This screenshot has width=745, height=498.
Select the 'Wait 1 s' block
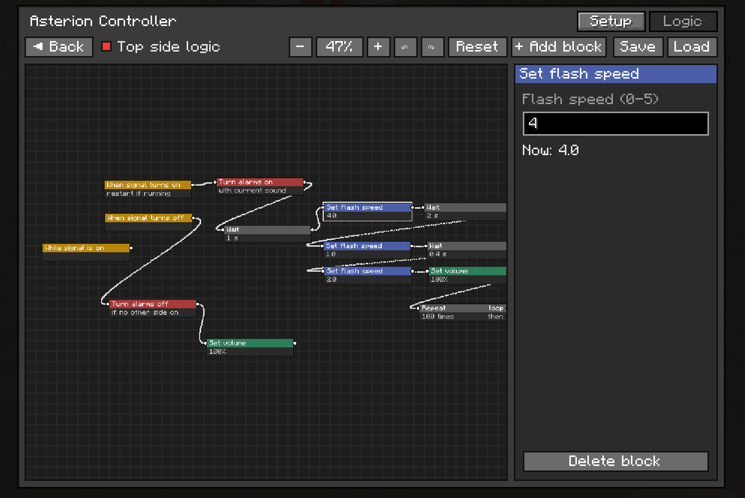(268, 234)
